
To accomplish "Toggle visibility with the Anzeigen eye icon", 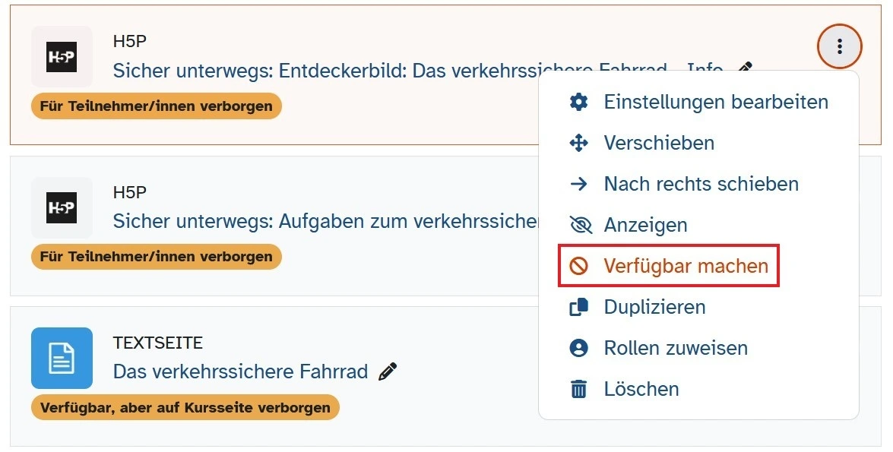I will pyautogui.click(x=579, y=225).
